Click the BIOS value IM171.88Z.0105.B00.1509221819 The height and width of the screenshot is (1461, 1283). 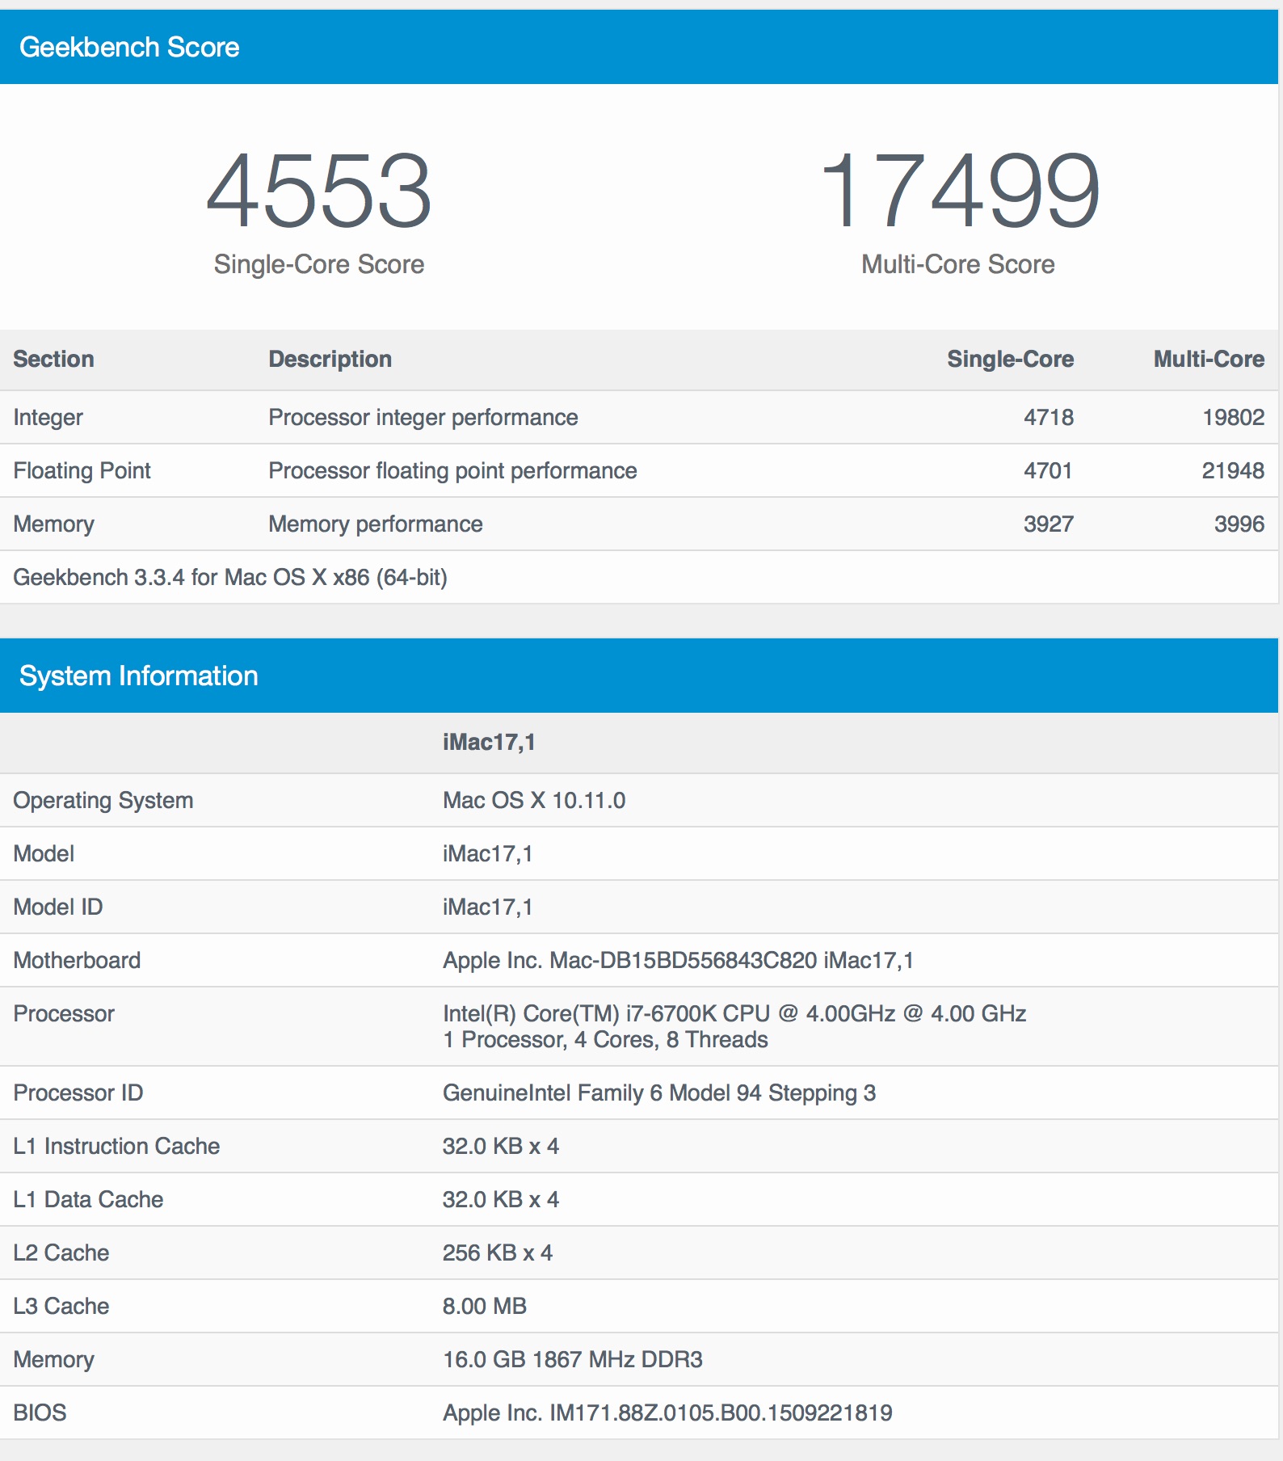pyautogui.click(x=667, y=1413)
